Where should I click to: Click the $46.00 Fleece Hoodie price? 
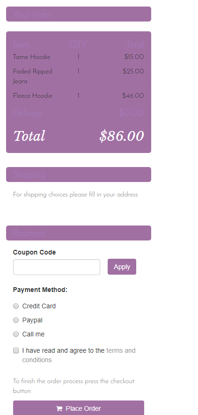133,96
